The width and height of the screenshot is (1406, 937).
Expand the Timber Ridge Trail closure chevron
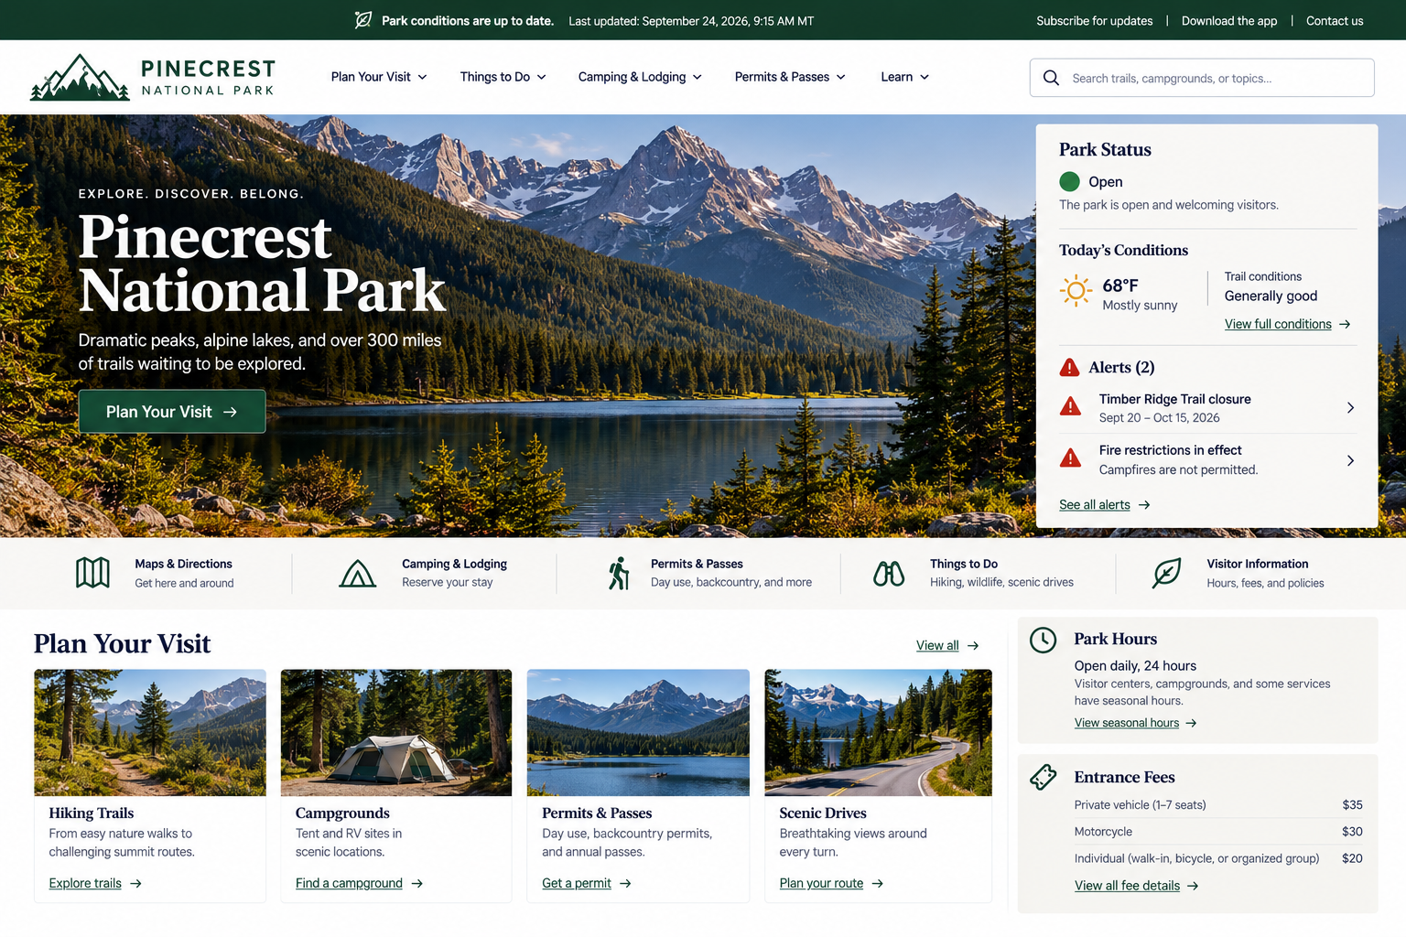pos(1350,408)
